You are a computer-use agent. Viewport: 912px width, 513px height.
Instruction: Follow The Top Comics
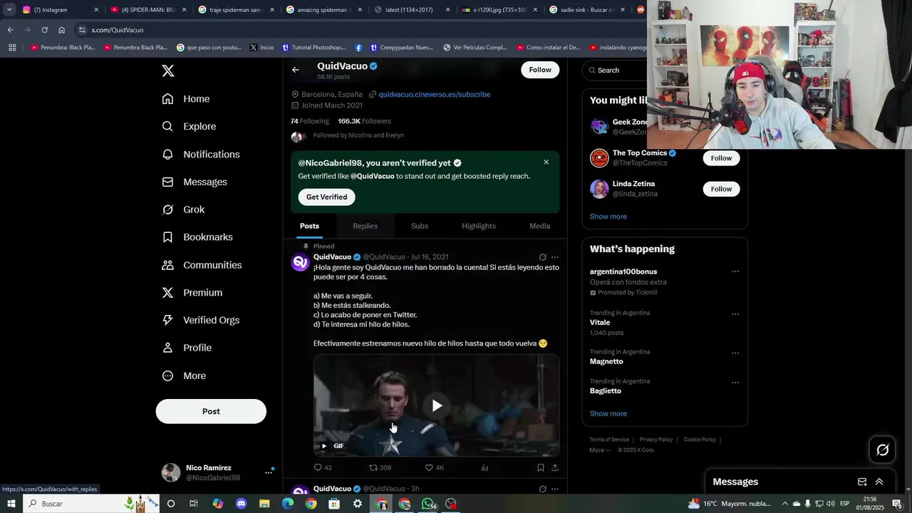(x=721, y=158)
